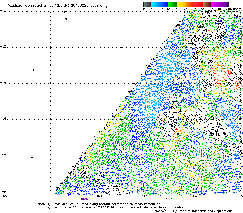The image size is (243, 213).
Task: Click the red 30–35 knots legend swatch
Action: click(198, 4)
